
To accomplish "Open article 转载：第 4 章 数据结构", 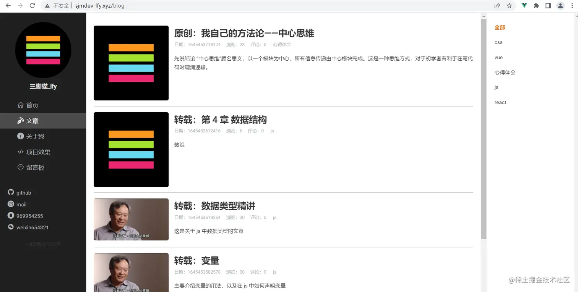I will (x=221, y=120).
